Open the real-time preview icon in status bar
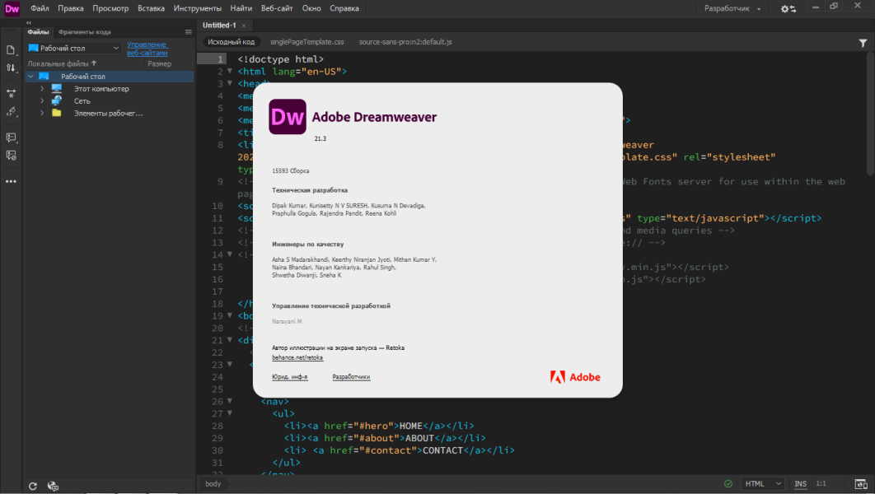This screenshot has width=875, height=494. pos(861,484)
